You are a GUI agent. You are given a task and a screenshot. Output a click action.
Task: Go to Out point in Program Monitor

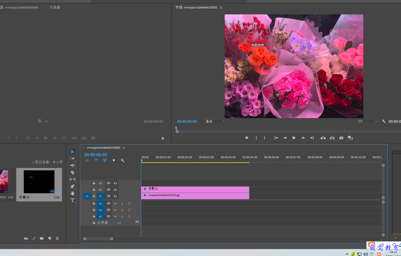(x=312, y=138)
